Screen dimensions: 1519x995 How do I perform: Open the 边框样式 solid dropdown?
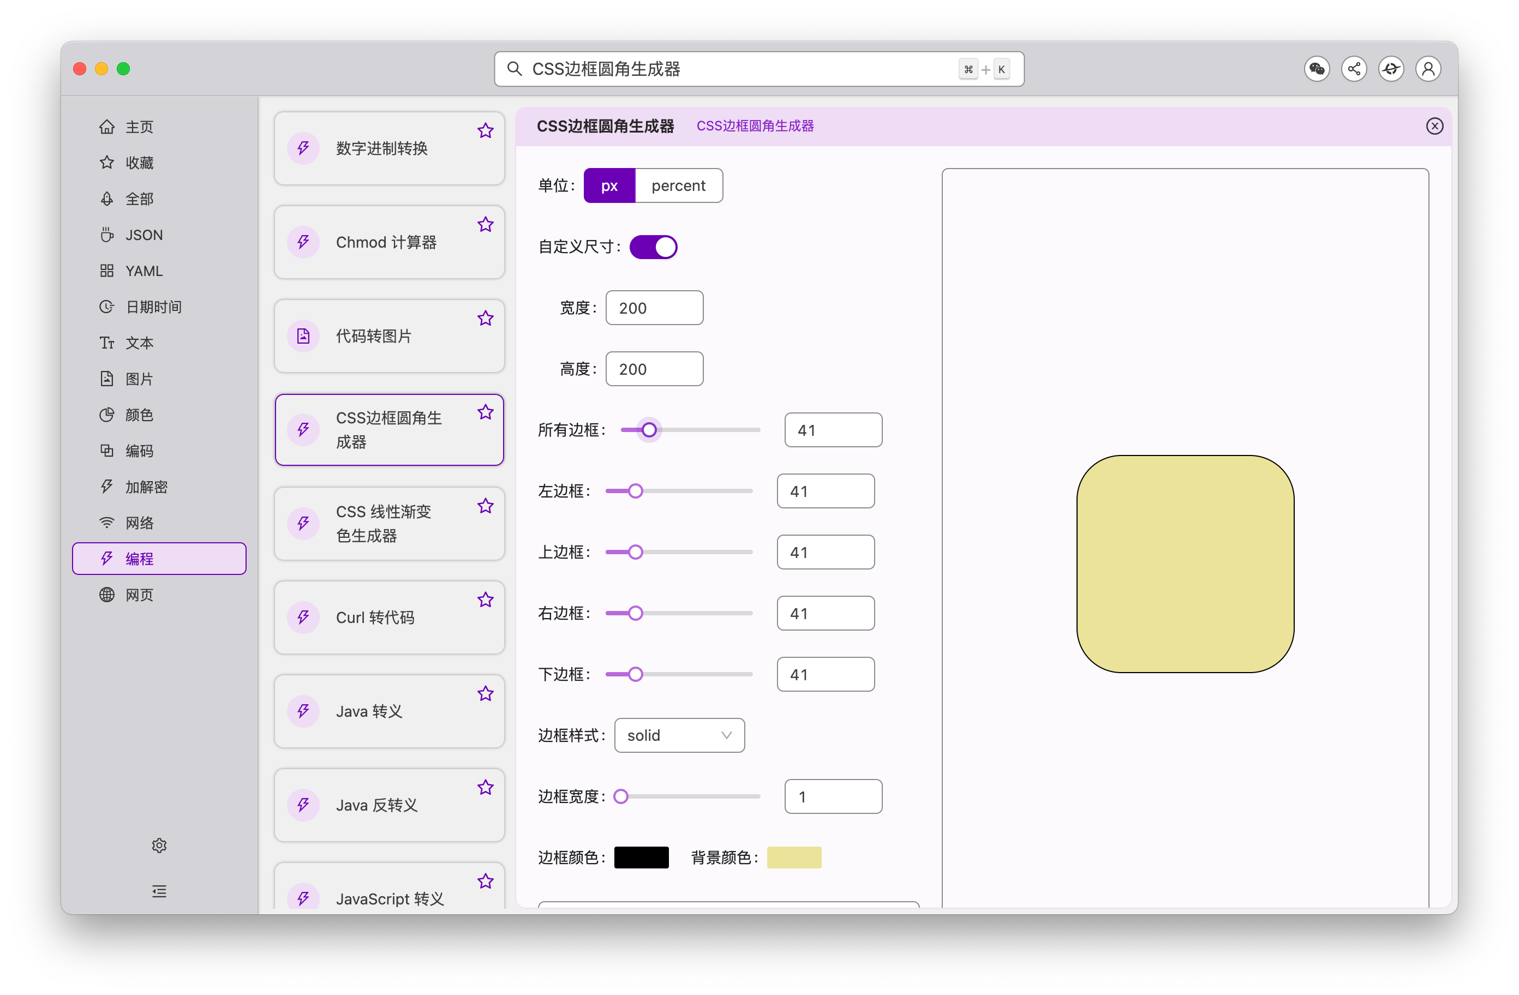[679, 735]
